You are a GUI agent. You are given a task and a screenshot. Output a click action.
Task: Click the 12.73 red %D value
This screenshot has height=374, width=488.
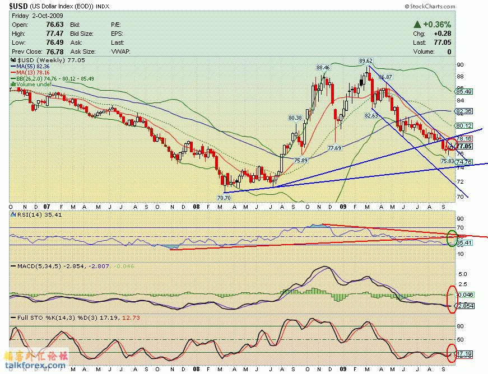[x=131, y=317]
